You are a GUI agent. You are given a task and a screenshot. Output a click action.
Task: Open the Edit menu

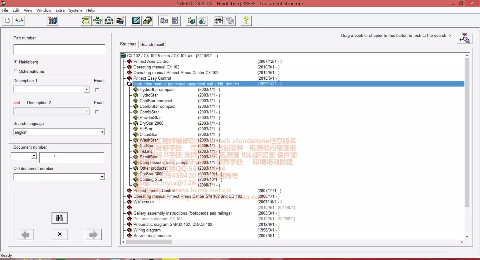click(x=16, y=10)
